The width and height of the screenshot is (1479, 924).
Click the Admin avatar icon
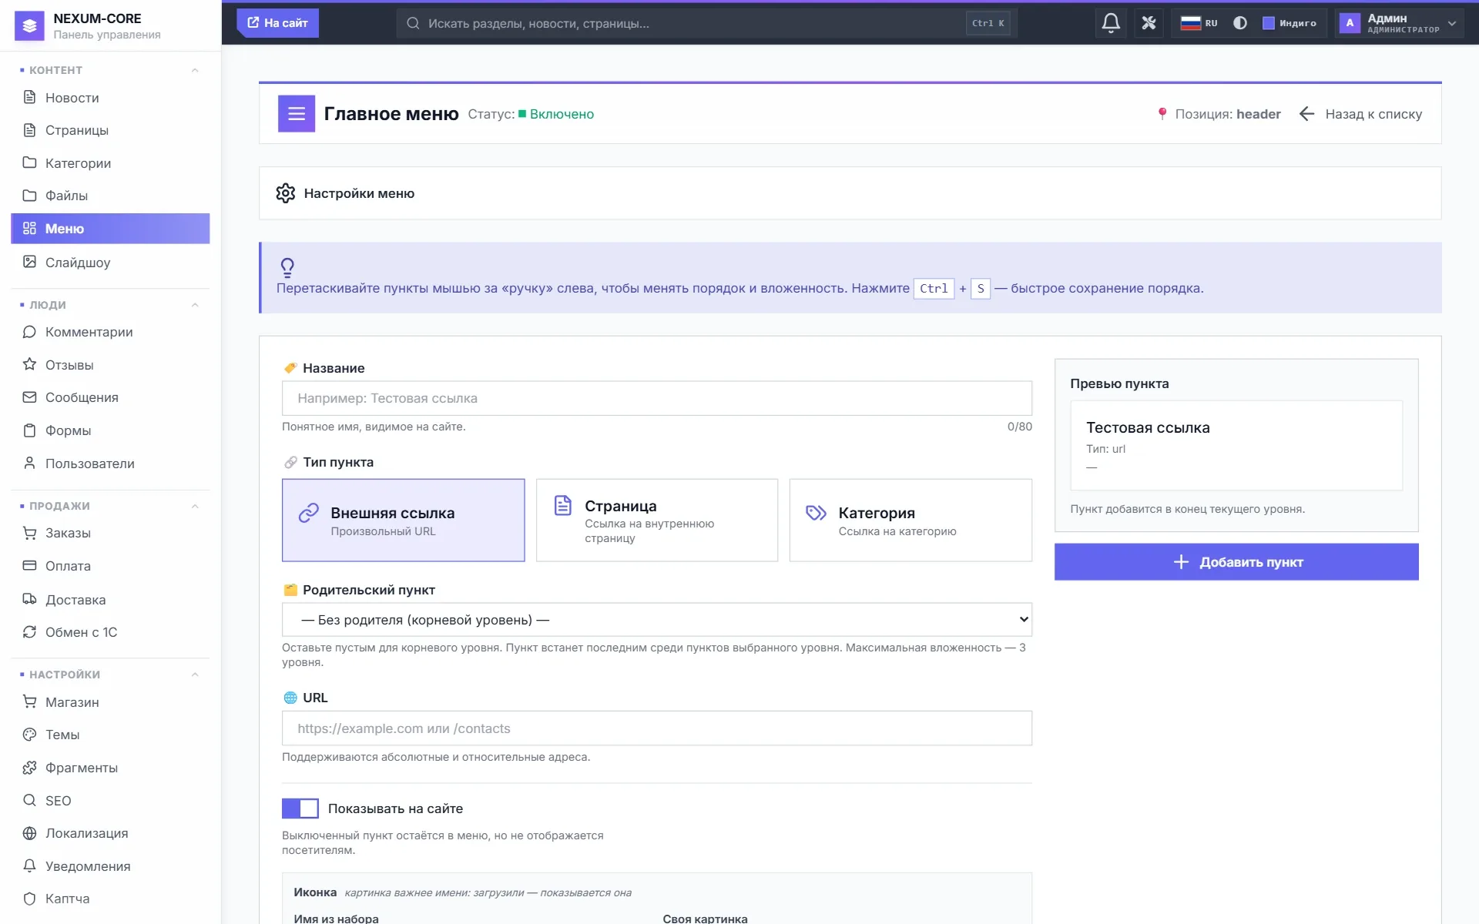click(x=1350, y=23)
